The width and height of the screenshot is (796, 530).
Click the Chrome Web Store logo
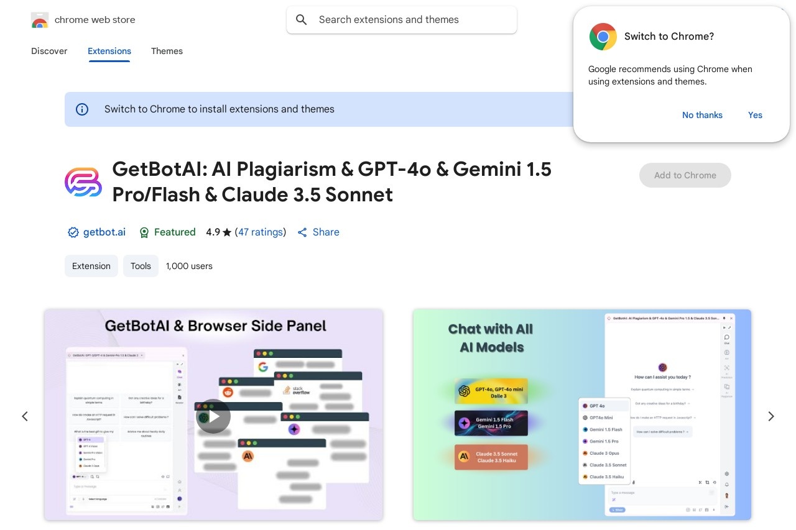pos(40,20)
